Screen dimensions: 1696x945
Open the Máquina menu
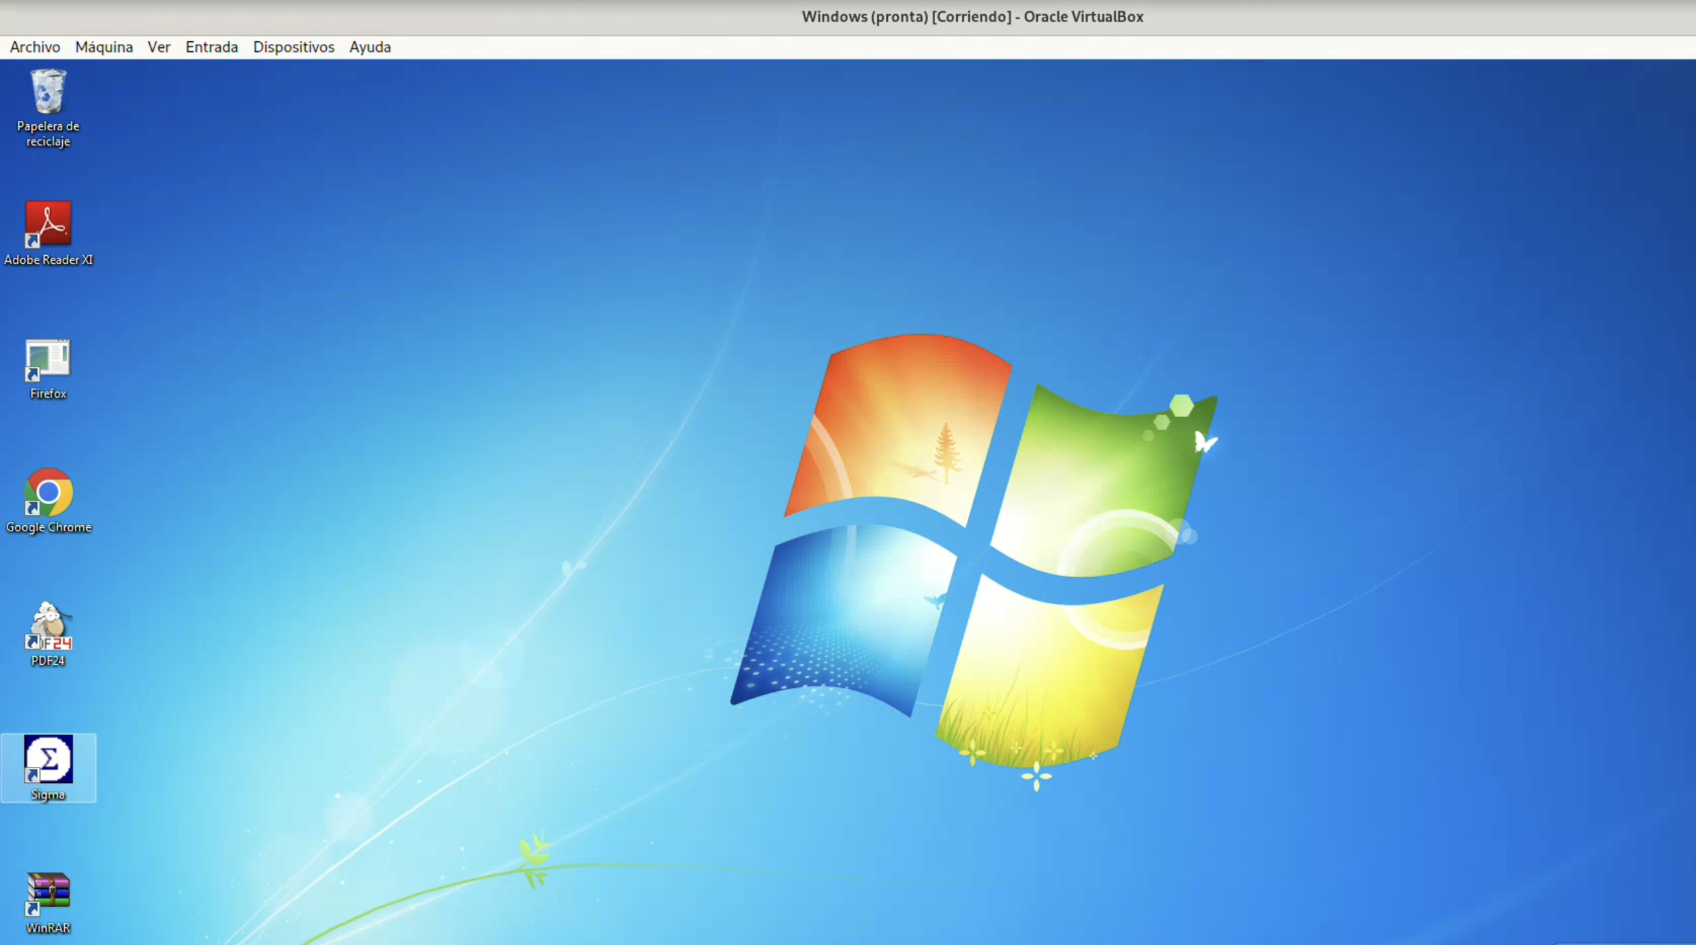(104, 47)
